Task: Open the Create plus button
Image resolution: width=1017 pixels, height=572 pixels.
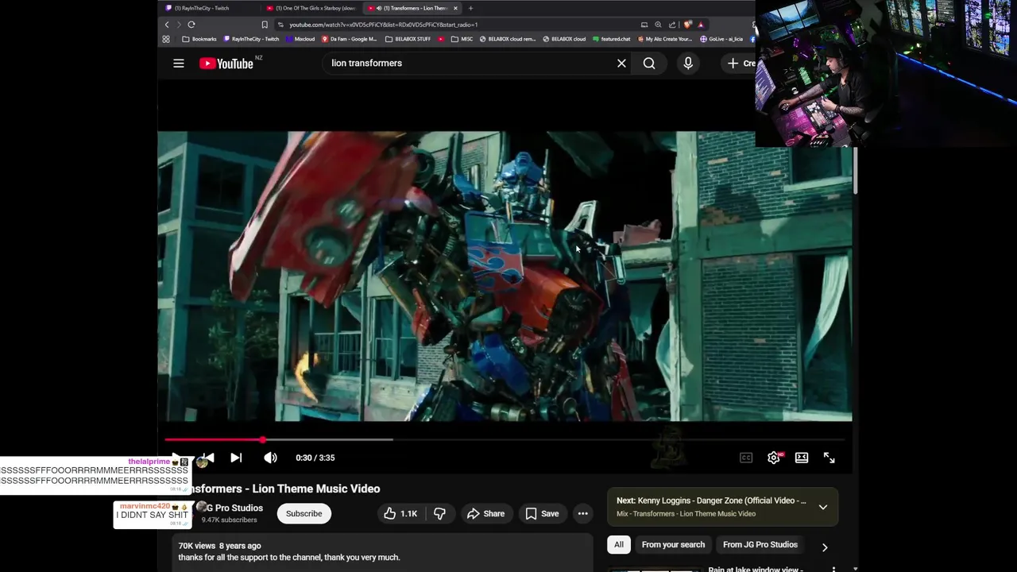Action: pyautogui.click(x=739, y=64)
